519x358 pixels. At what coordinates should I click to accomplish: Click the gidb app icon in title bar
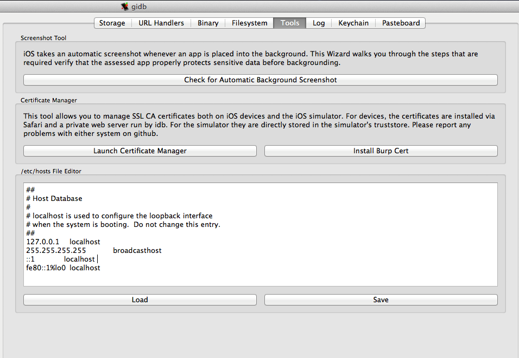125,6
